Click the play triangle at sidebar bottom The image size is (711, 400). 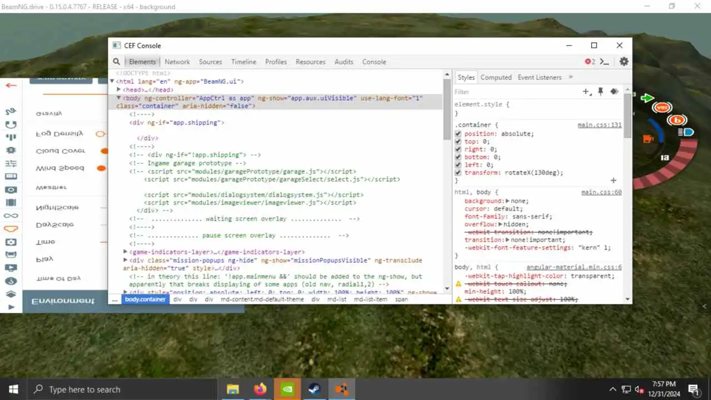click(x=11, y=307)
